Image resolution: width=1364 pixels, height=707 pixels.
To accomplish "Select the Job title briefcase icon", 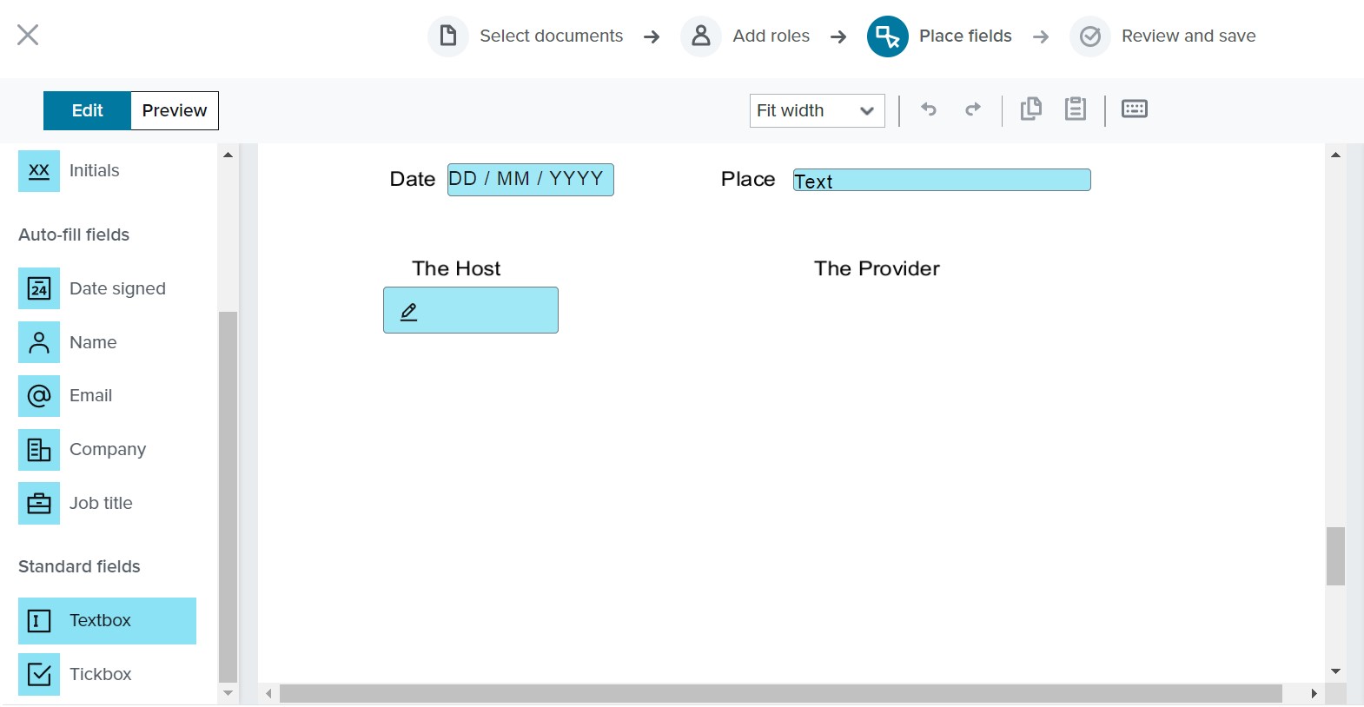I will coord(39,504).
